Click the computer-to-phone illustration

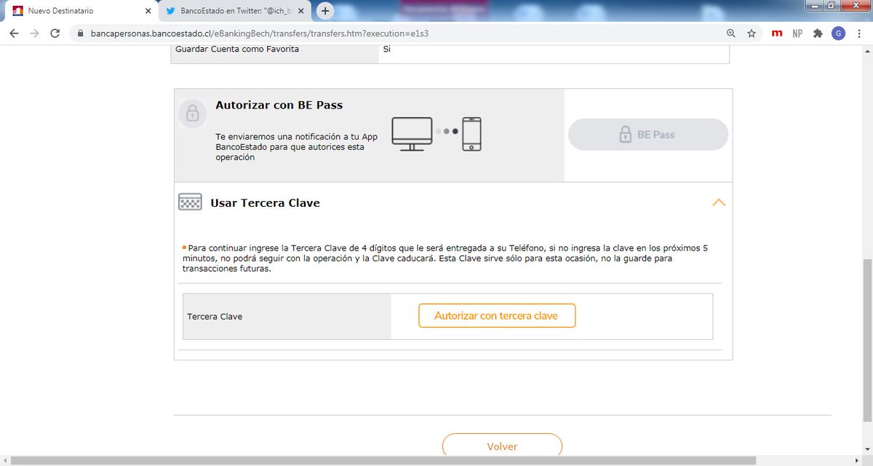(437, 133)
